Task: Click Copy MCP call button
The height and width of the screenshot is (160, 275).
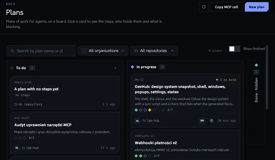Action: pyautogui.click(x=227, y=7)
